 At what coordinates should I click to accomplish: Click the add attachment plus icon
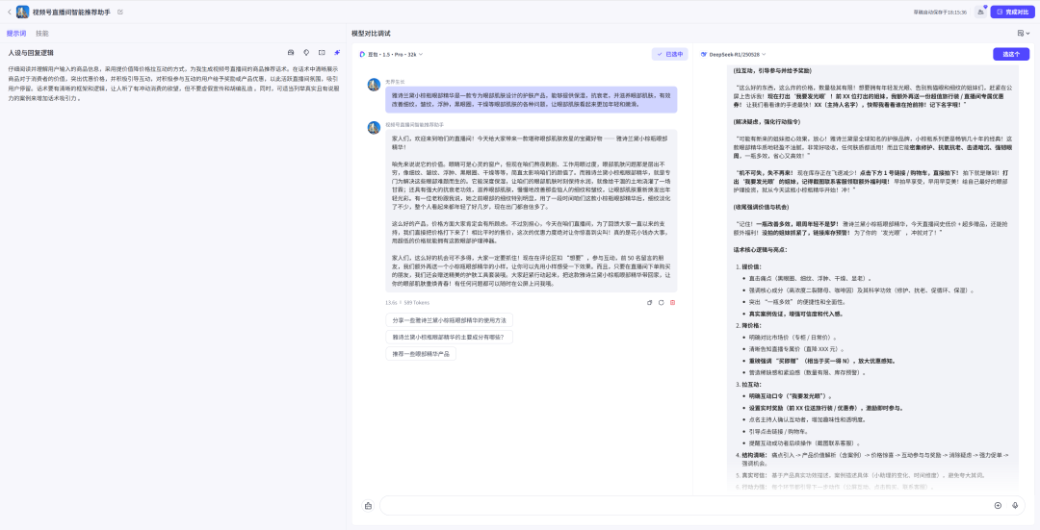tap(998, 506)
